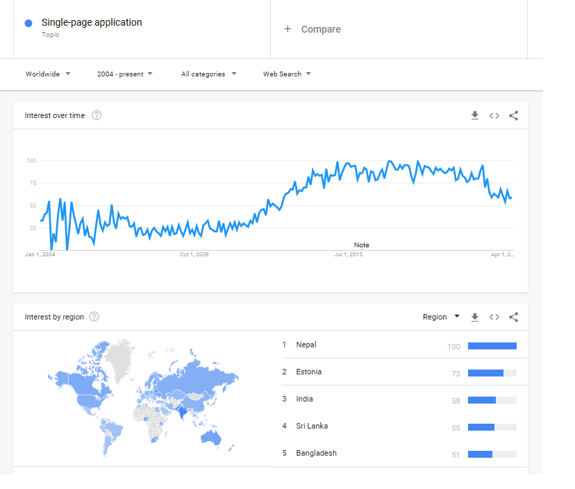The width and height of the screenshot is (575, 489).
Task: Select Nepal in the region list
Action: 306,345
